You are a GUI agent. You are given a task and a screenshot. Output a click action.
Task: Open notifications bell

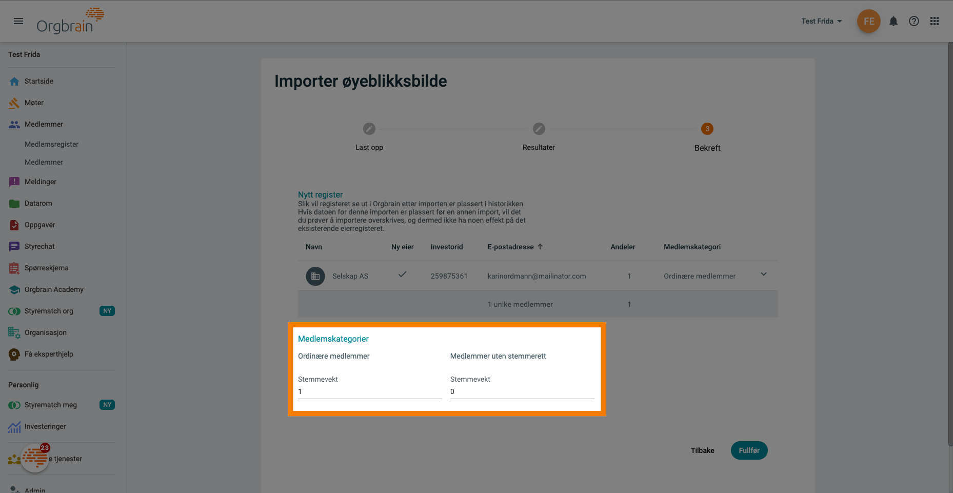coord(894,21)
